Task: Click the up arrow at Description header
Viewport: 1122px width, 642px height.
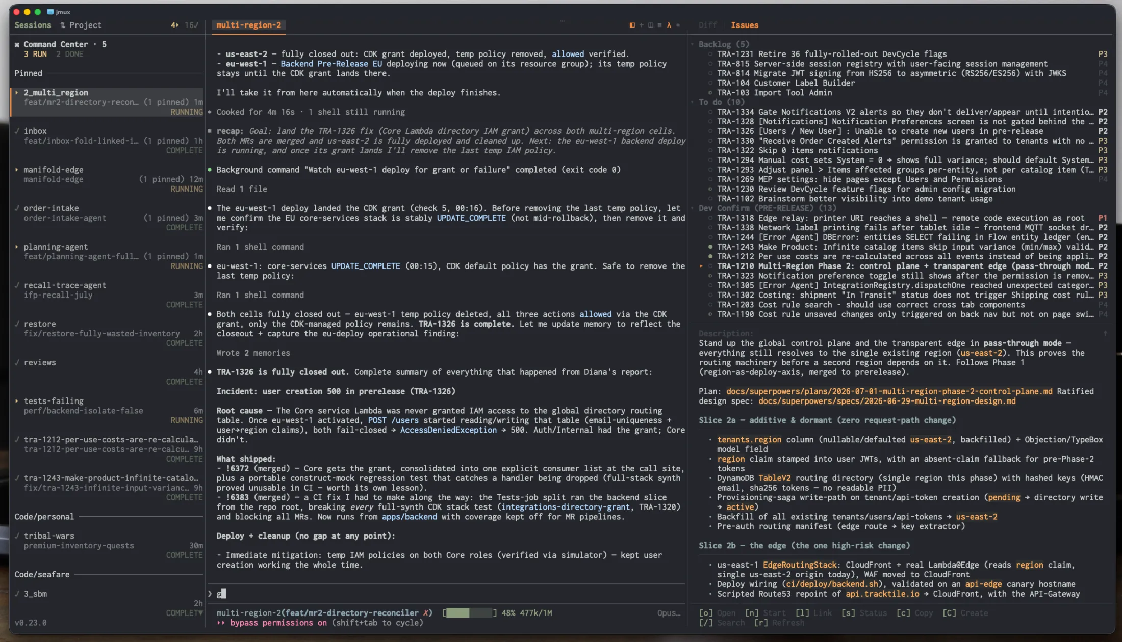Action: coord(1105,334)
